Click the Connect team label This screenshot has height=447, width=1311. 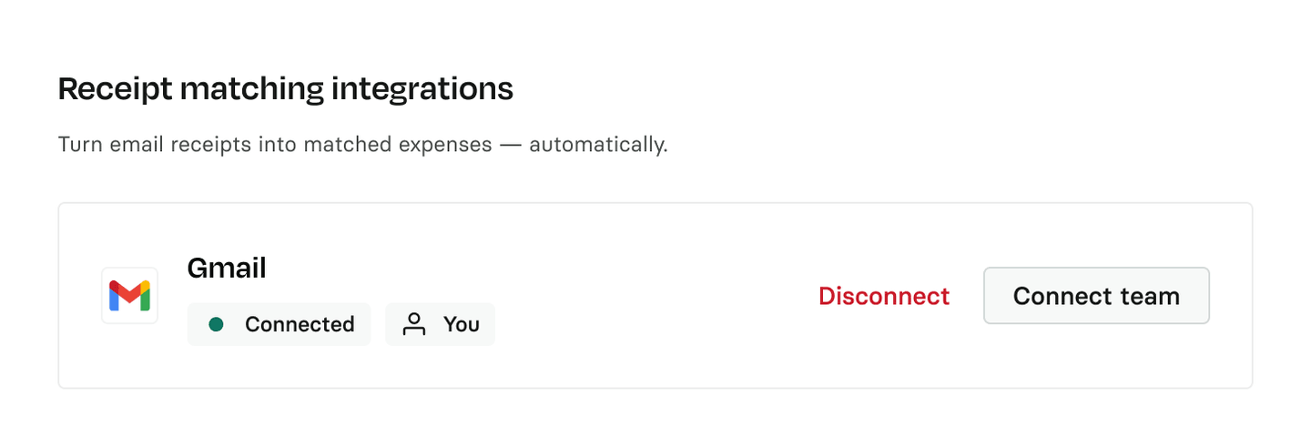[x=1096, y=296]
